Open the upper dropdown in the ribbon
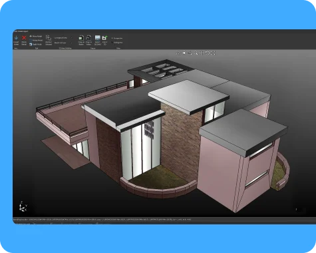 (x=64, y=38)
